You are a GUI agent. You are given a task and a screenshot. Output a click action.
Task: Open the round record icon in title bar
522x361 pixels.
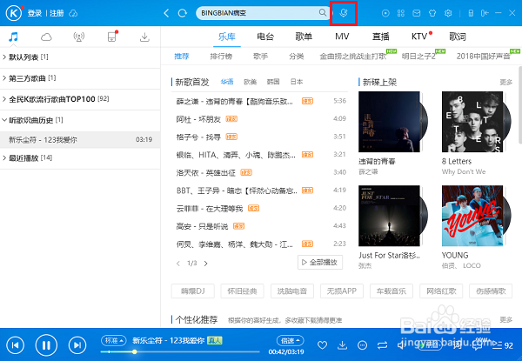[x=385, y=13]
